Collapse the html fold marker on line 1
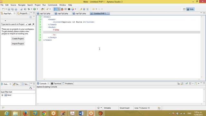Viewport: 206px width, 116px height. pyautogui.click(x=42, y=17)
